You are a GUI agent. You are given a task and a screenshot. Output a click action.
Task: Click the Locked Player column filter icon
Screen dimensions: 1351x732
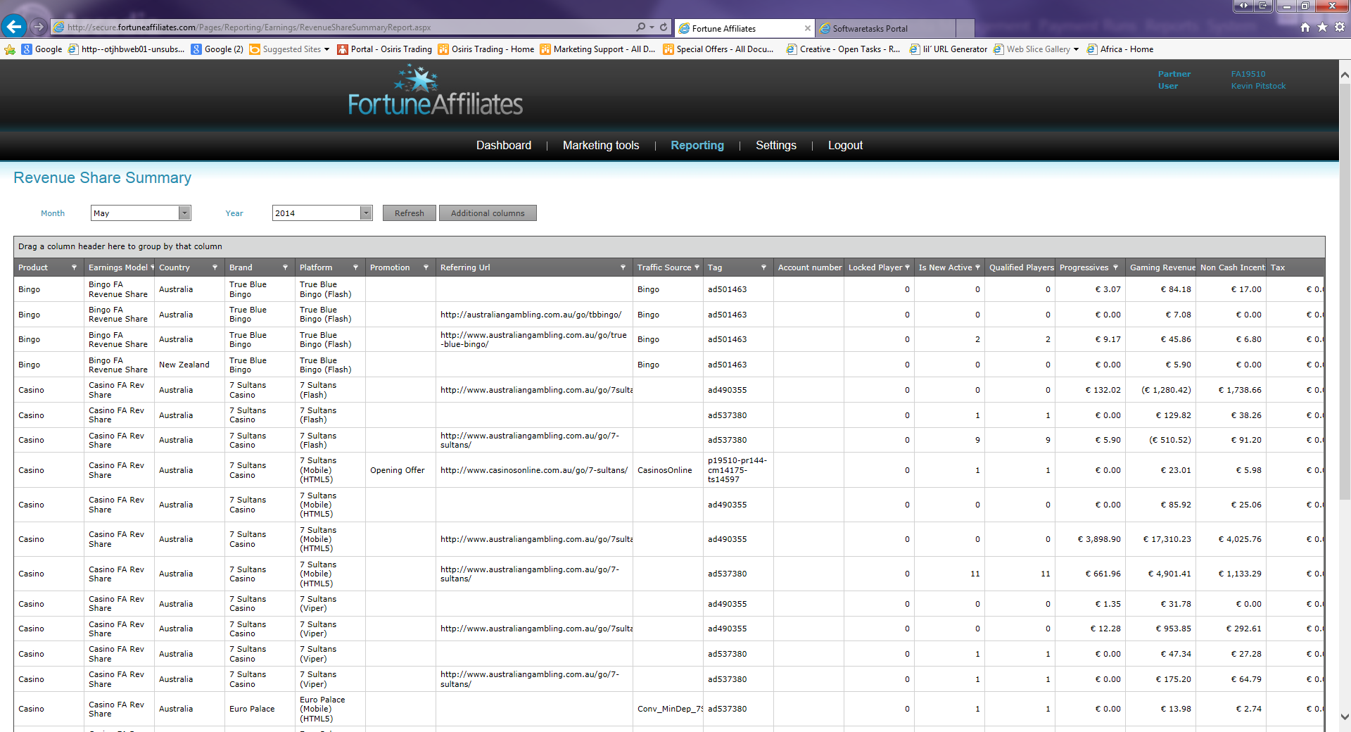[907, 267]
